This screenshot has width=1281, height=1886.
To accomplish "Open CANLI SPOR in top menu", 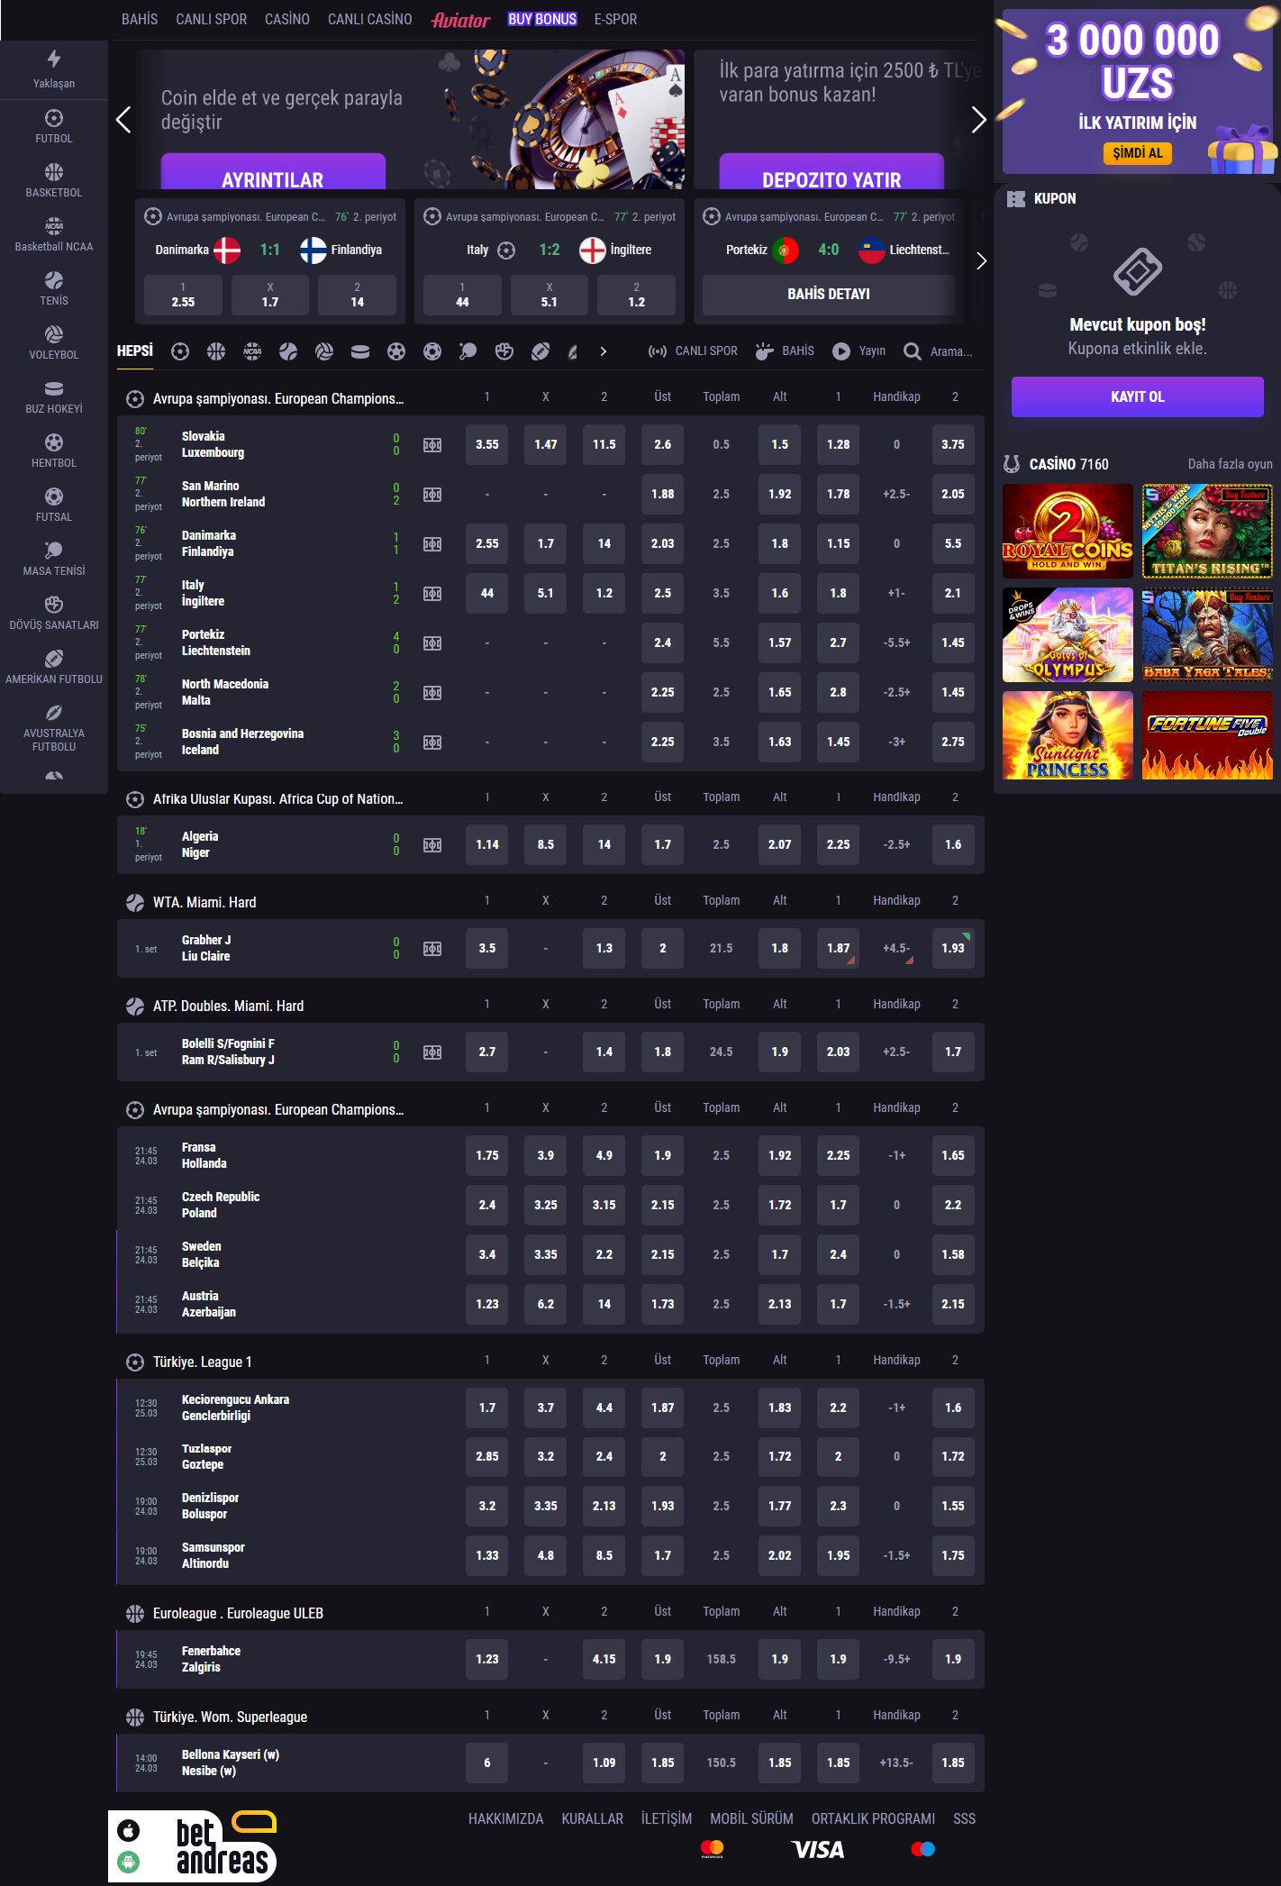I will point(211,19).
